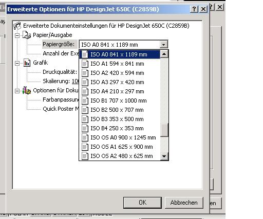Pick ISO OS A2 480 x 625 mm
The width and height of the screenshot is (263, 219).
[120, 156]
